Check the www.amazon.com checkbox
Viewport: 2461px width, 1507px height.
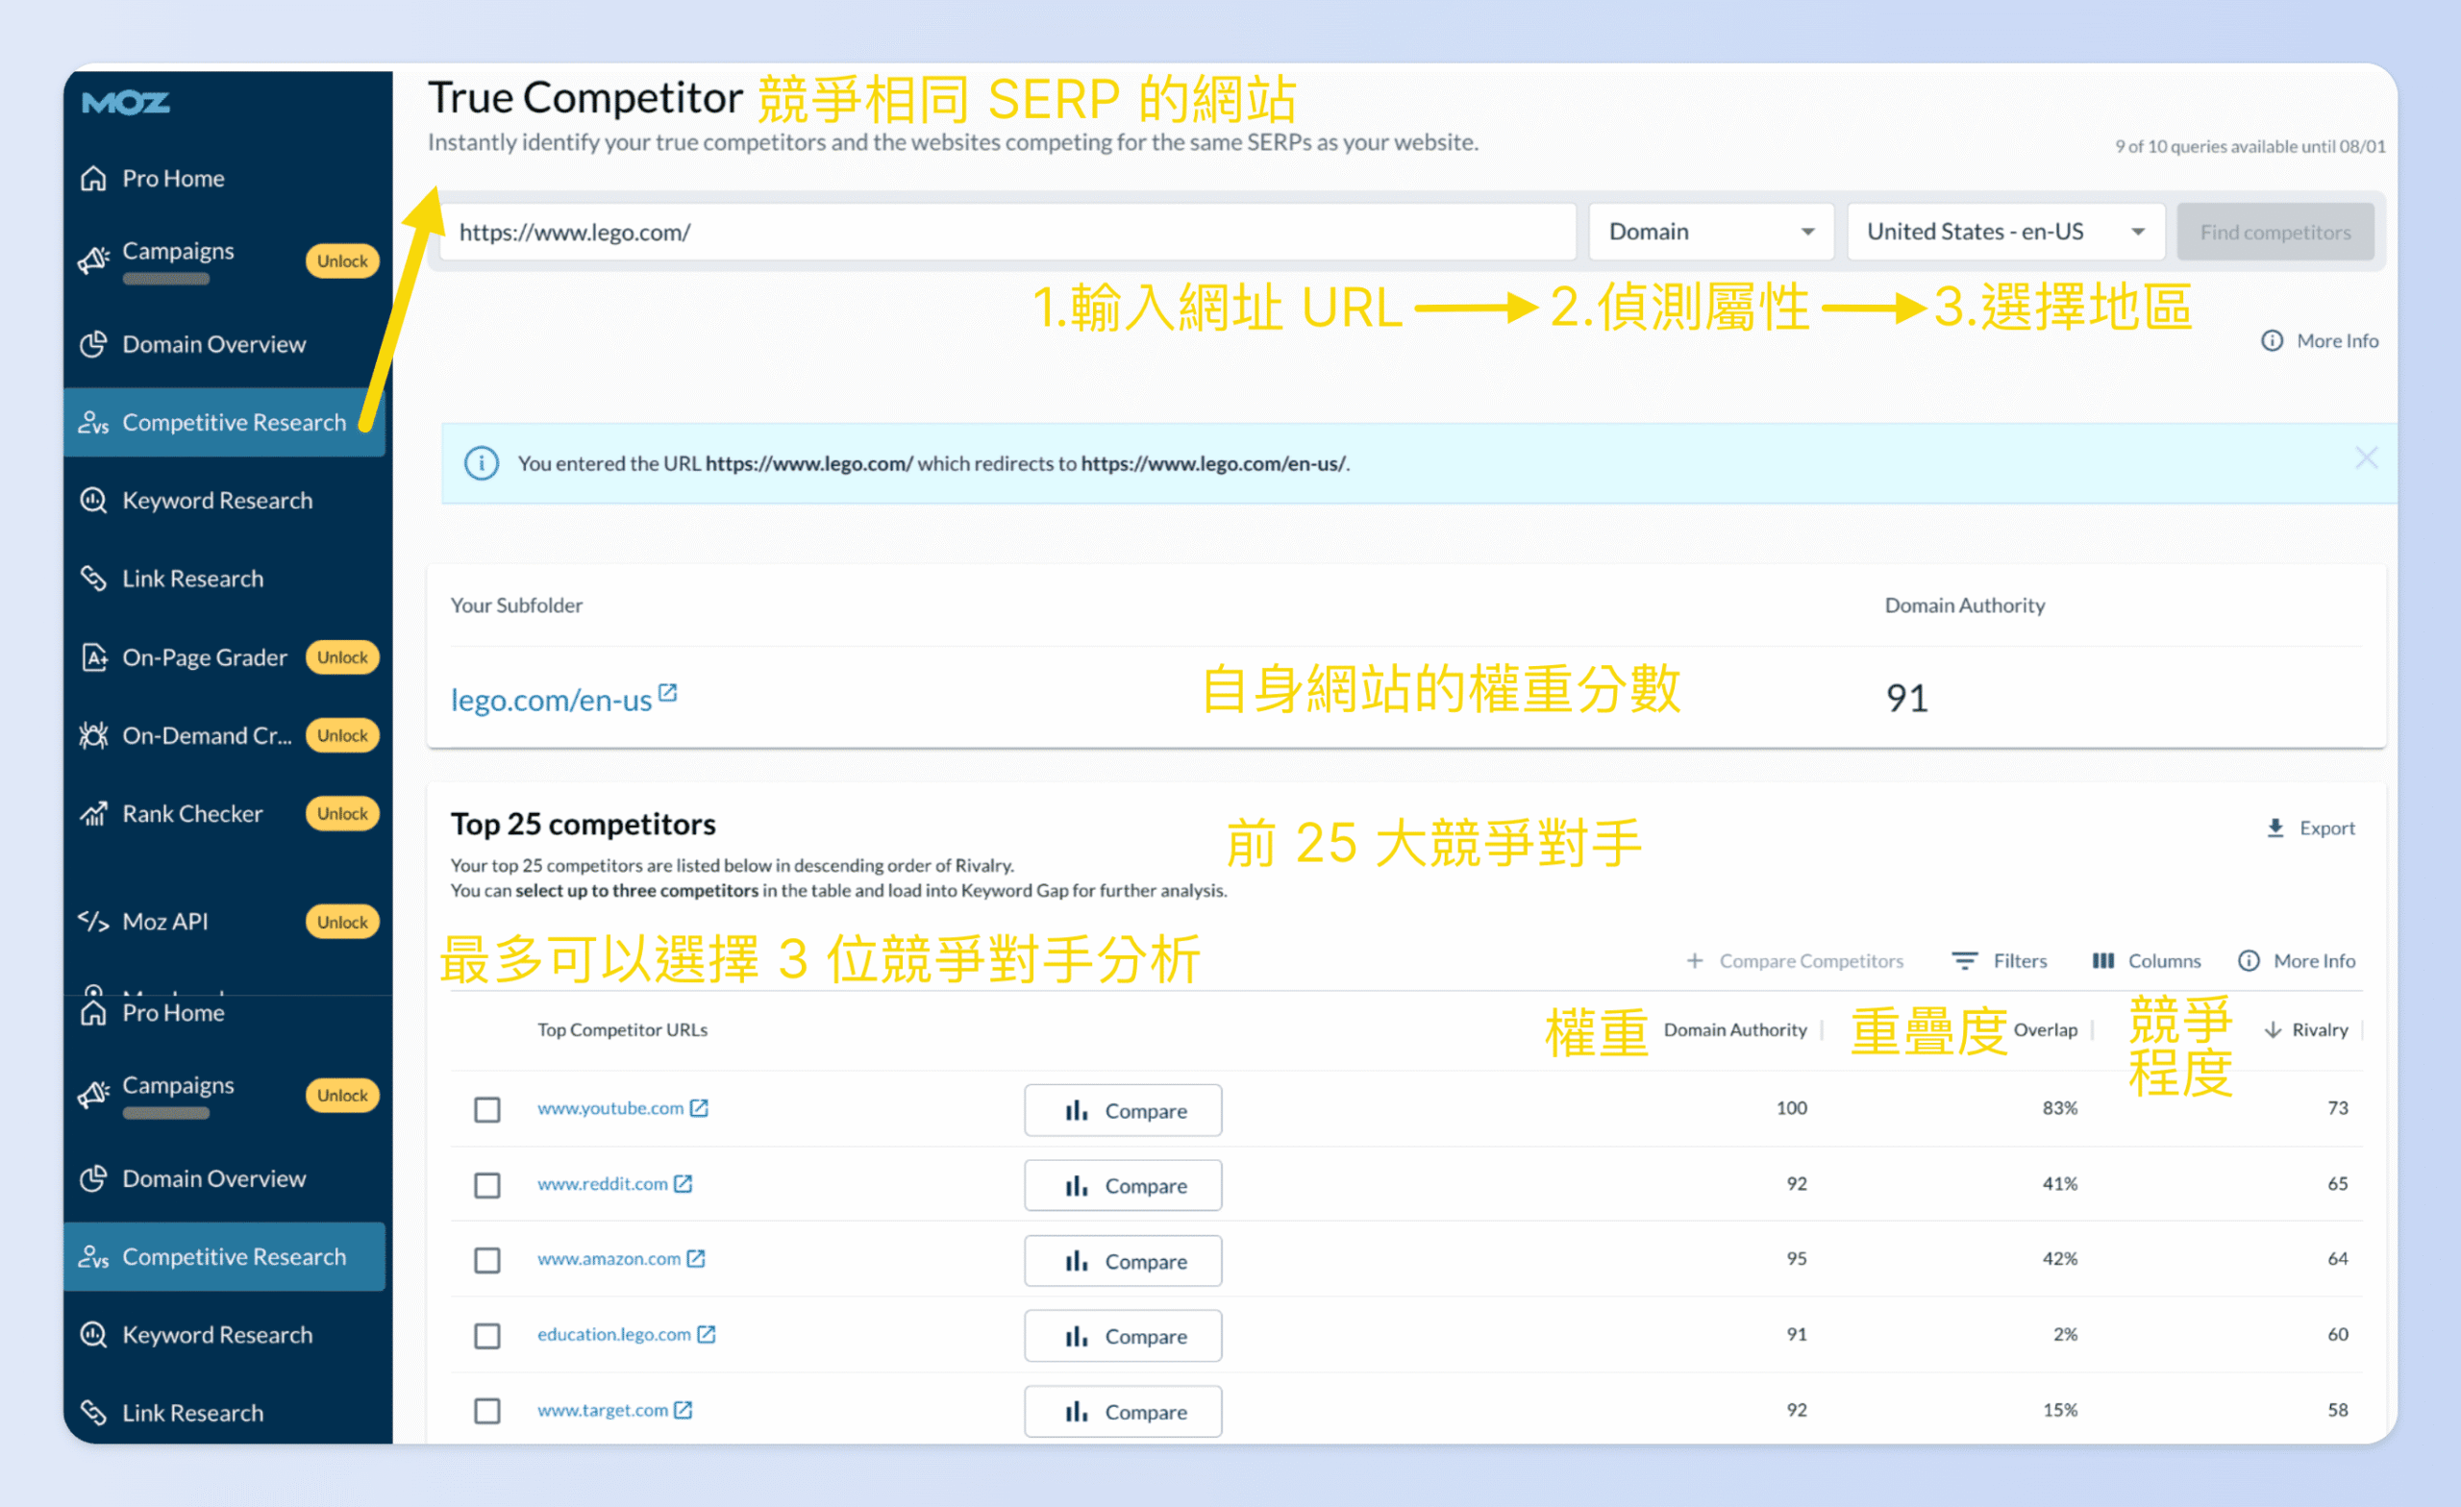487,1260
